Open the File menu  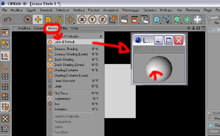tap(5, 10)
